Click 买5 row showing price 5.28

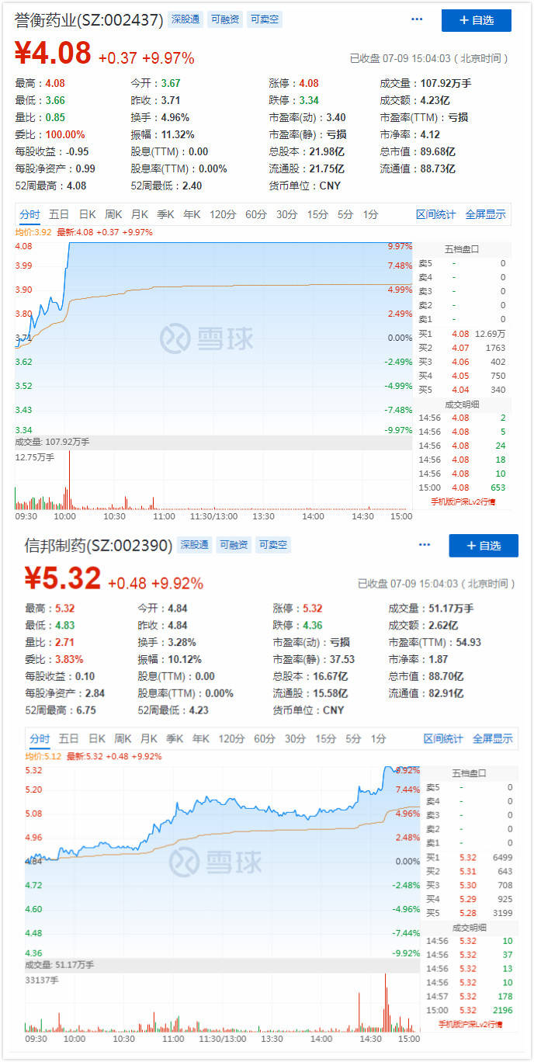(x=469, y=913)
